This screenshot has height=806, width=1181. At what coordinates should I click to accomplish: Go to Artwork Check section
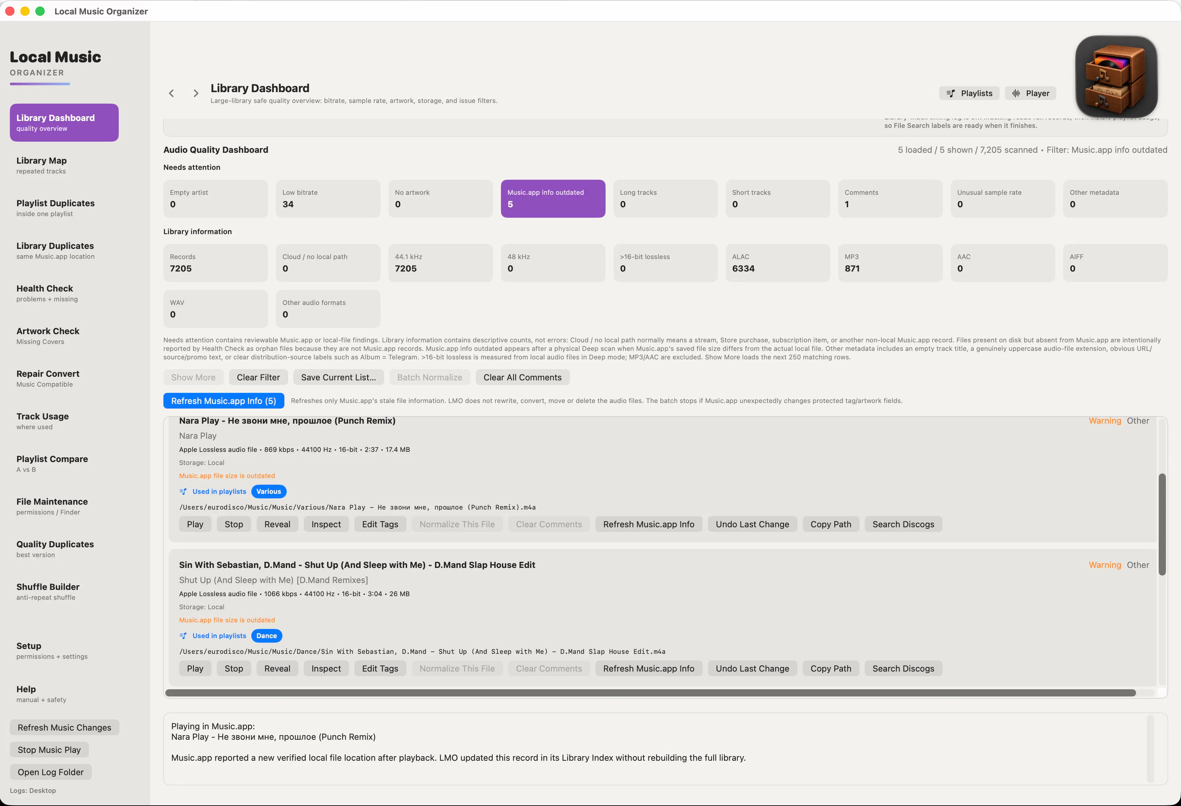(64, 336)
